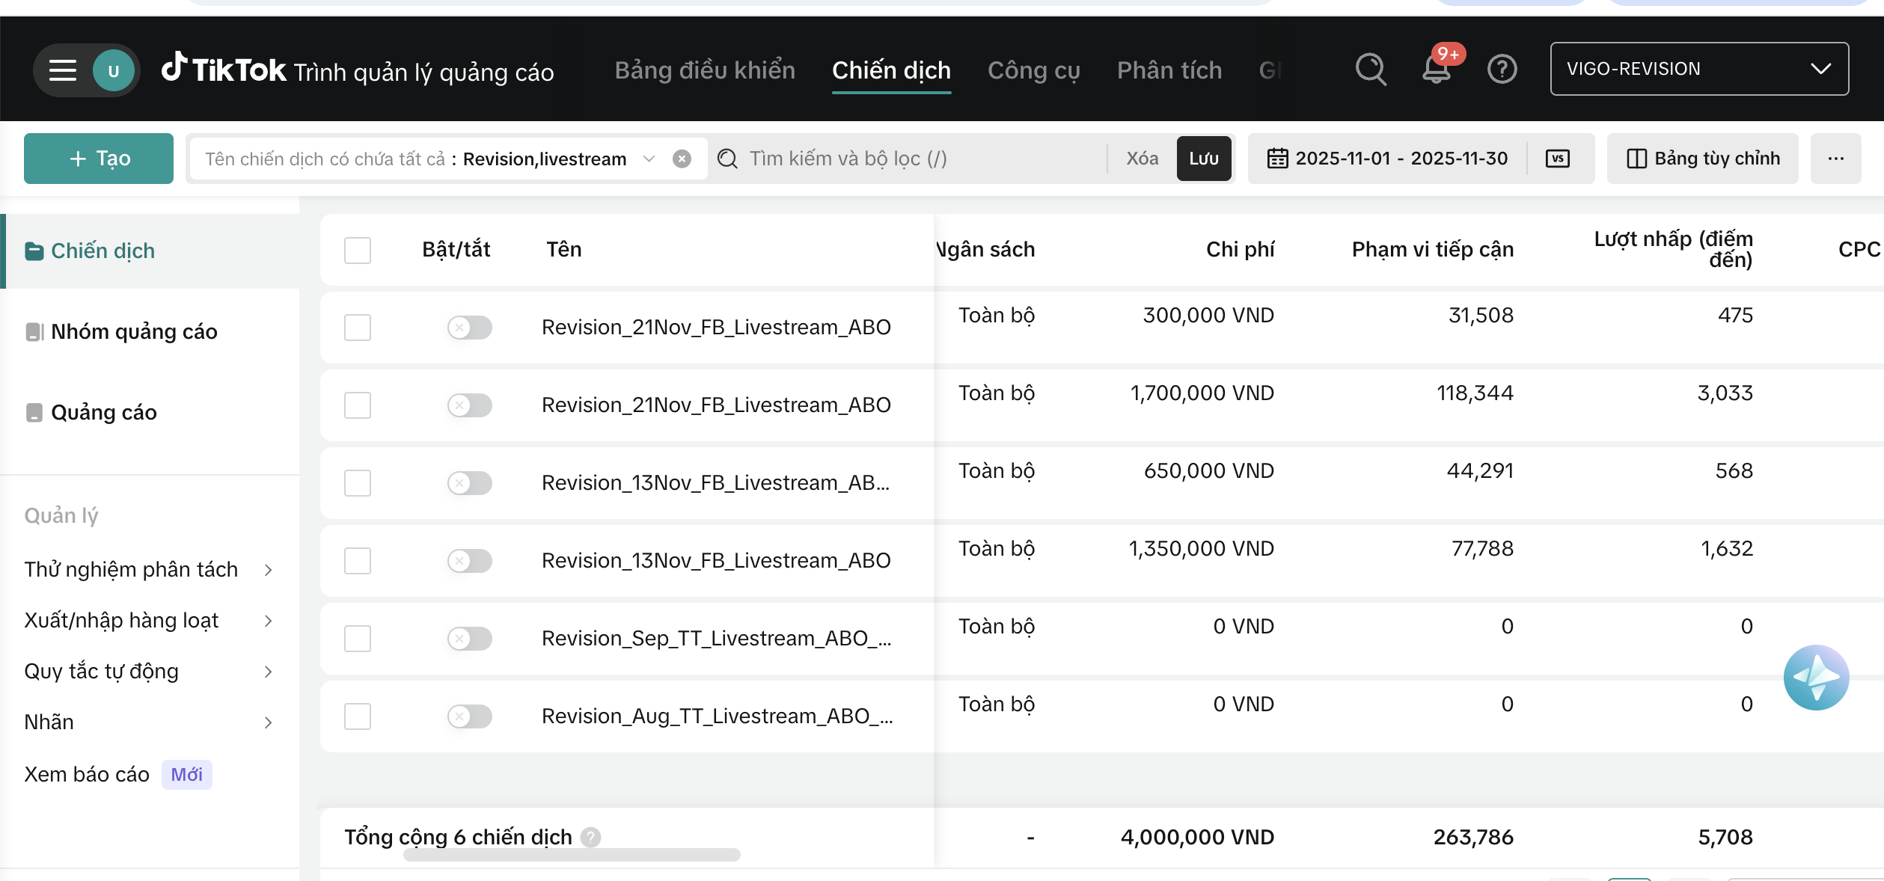Image resolution: width=1884 pixels, height=881 pixels.
Task: Open the Công cụ menu
Action: click(x=1034, y=70)
